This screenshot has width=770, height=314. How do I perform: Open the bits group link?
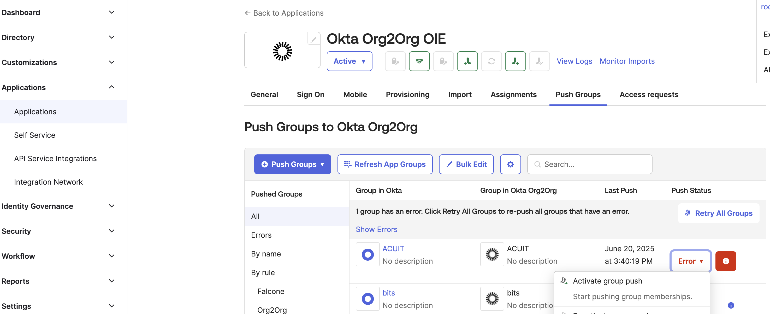[389, 293]
